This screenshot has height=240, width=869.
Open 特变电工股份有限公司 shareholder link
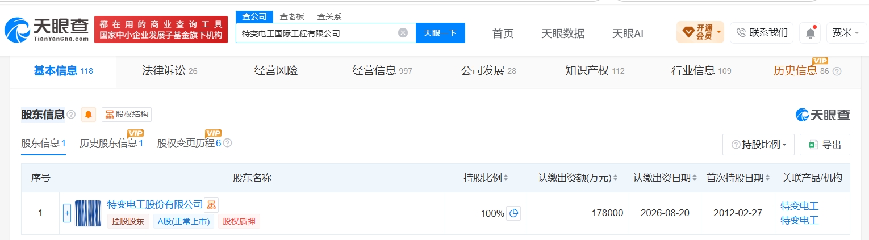click(x=155, y=204)
